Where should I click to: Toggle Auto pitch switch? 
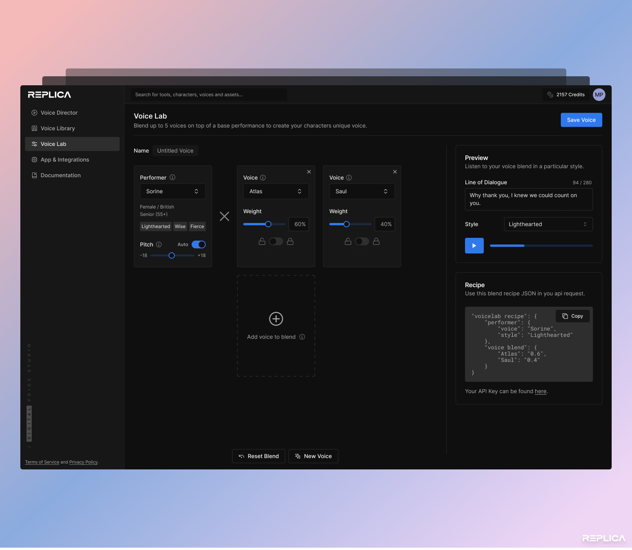coord(199,244)
